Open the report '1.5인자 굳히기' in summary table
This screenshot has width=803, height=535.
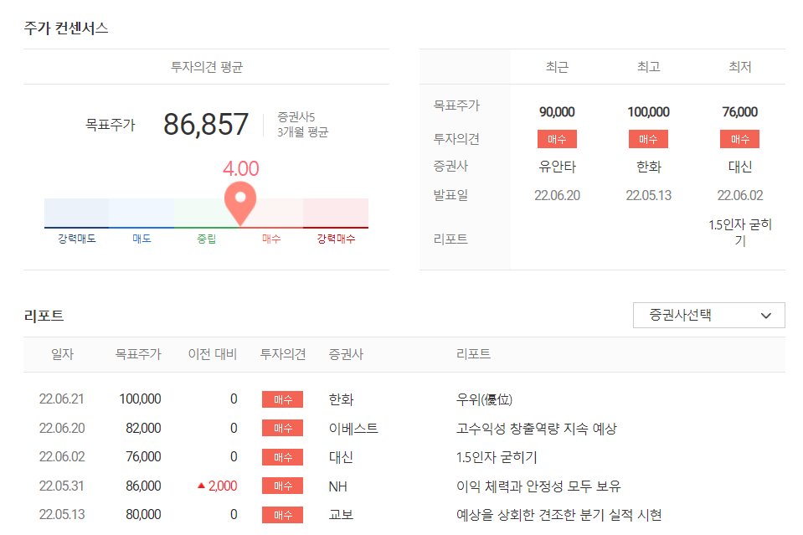(739, 233)
